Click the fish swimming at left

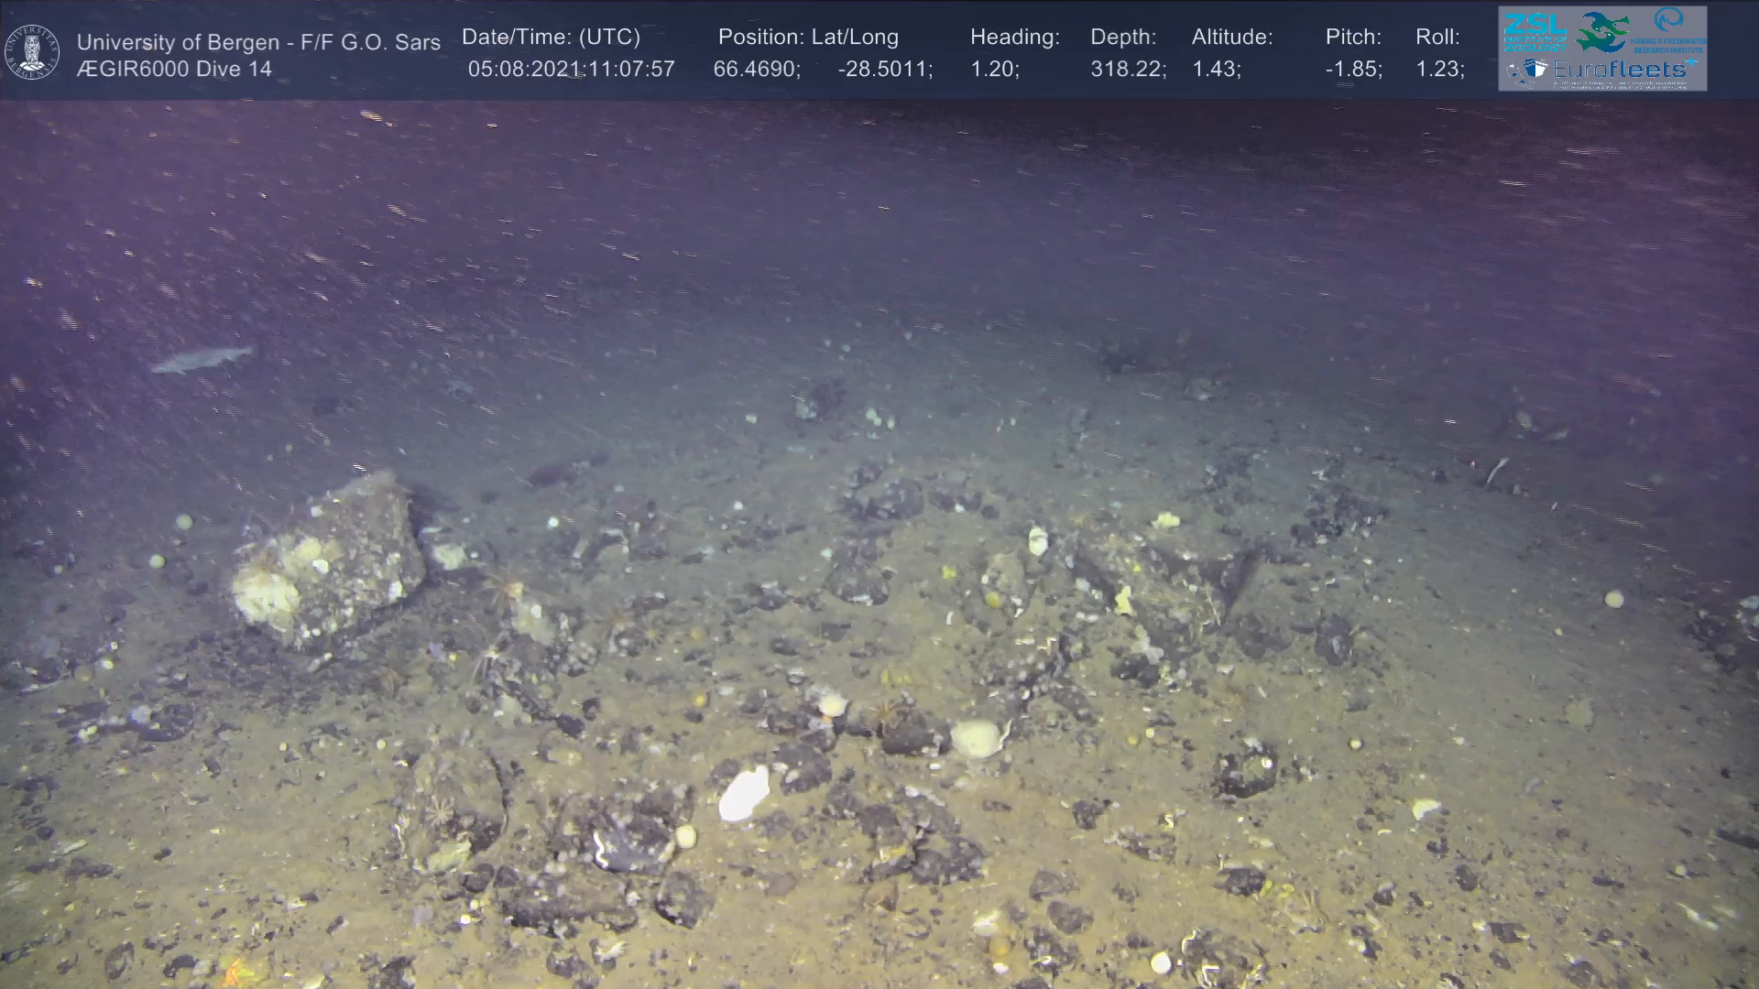[202, 359]
